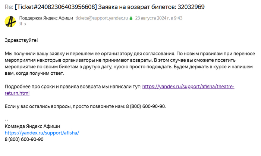Click the Yandex Afisha sender avatar
This screenshot has height=156, width=261.
click(x=10, y=21)
